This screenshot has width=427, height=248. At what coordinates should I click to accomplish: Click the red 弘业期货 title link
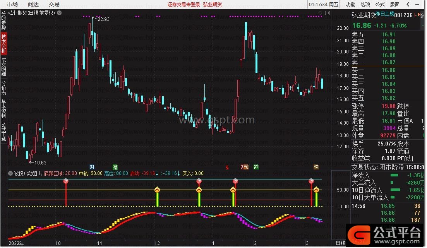213,4
